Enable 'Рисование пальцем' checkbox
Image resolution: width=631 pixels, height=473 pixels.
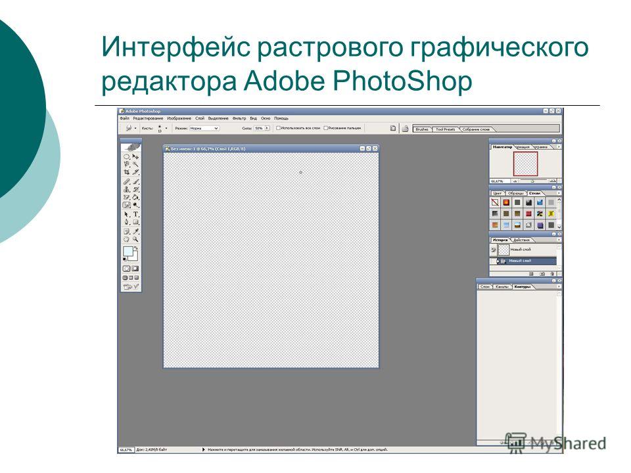pos(325,128)
